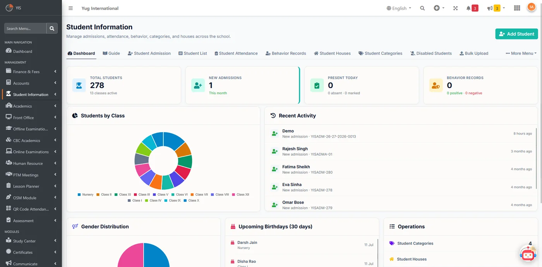Viewport: 542px width, 267px height.
Task: Expand Human Resource sidebar menu
Action: [31, 163]
